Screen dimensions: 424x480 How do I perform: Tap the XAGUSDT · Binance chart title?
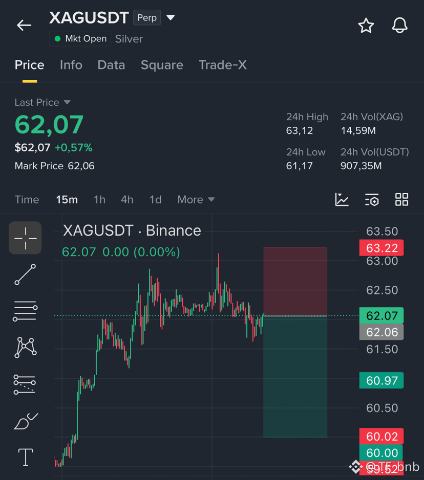[x=132, y=231]
